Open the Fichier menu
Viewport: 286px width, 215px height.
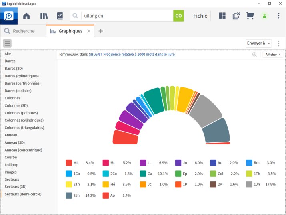[x=201, y=16]
